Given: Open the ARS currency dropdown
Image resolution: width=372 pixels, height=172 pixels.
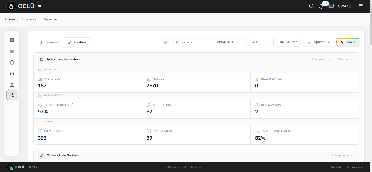Looking at the screenshot, I should (261, 42).
